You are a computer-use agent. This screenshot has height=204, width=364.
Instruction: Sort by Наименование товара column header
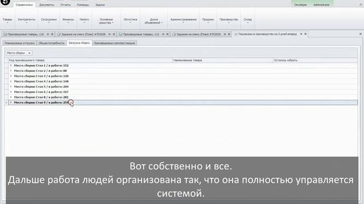pos(222,61)
